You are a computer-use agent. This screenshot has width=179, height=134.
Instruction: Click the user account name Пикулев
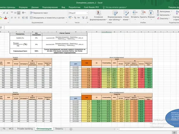click(x=174, y=7)
